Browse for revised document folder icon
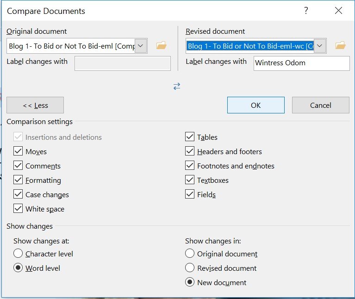Image resolution: width=355 pixels, height=299 pixels. point(340,45)
